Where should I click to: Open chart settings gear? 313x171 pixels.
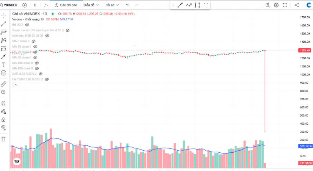tap(276, 5)
